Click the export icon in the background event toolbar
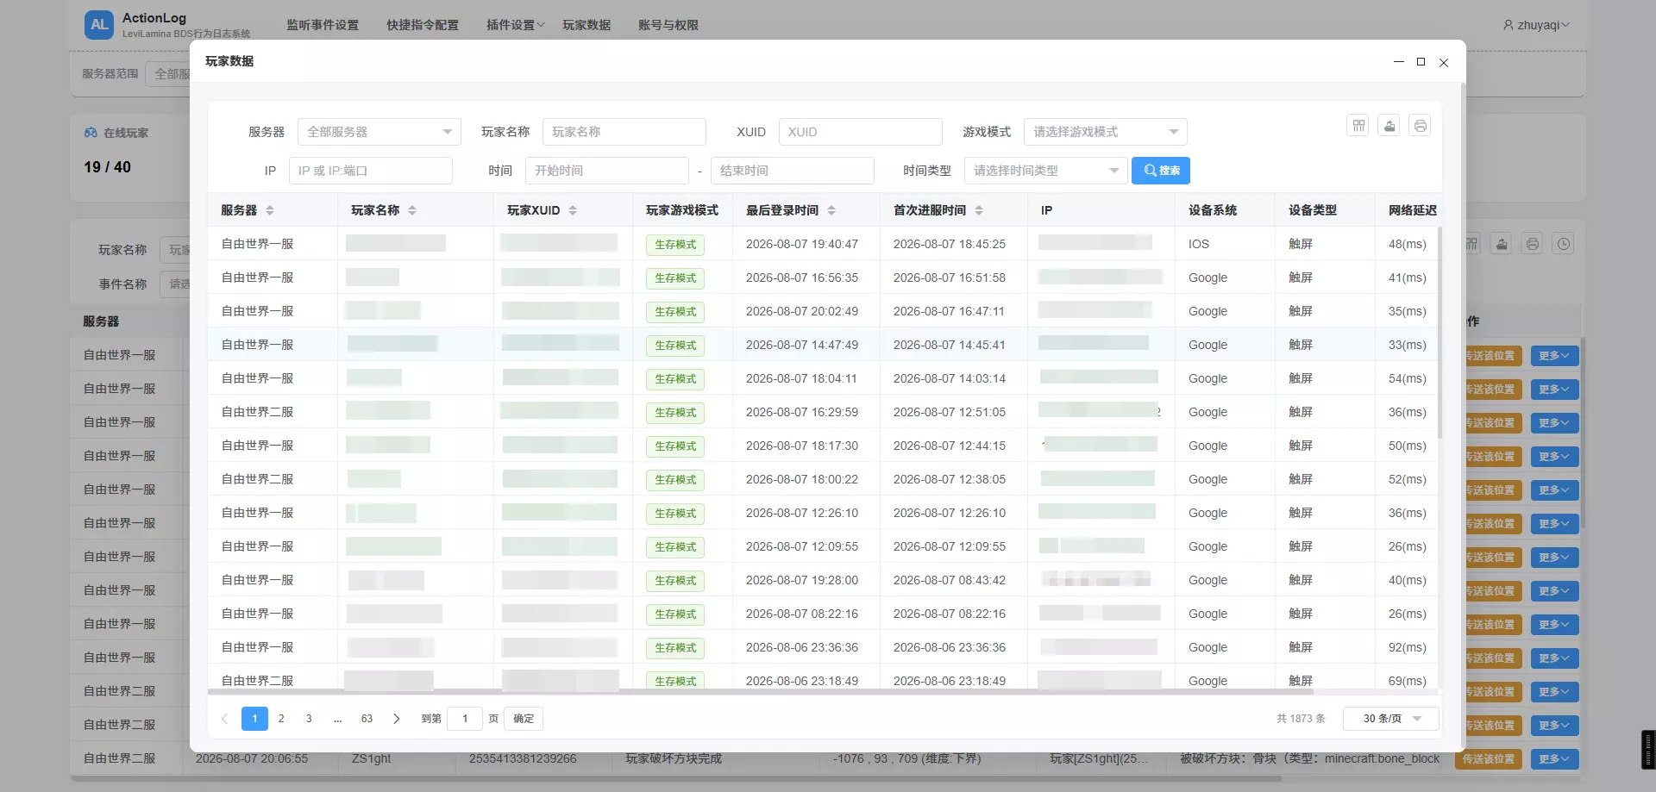The image size is (1656, 792). [x=1502, y=244]
